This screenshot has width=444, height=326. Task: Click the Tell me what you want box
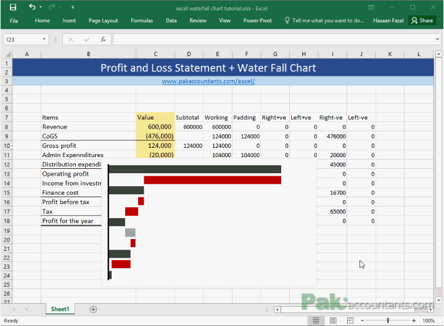pos(324,21)
